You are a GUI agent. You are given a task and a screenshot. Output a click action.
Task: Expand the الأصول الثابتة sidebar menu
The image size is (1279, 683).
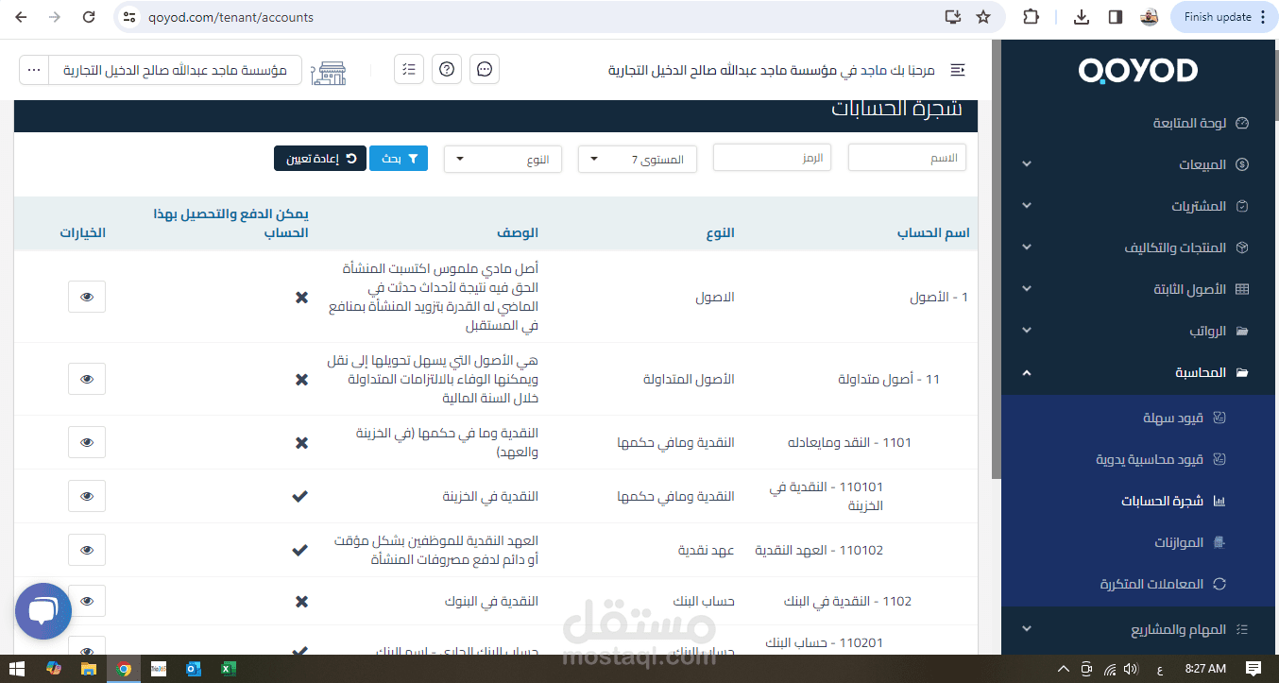(x=1138, y=289)
